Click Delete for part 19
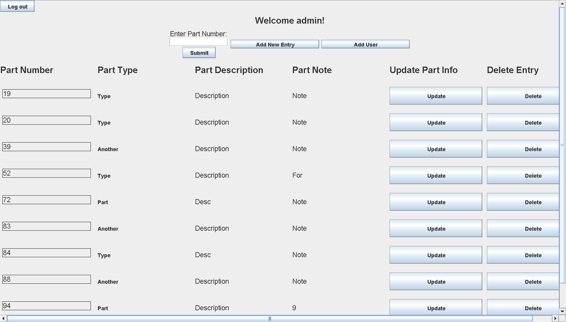 [533, 96]
